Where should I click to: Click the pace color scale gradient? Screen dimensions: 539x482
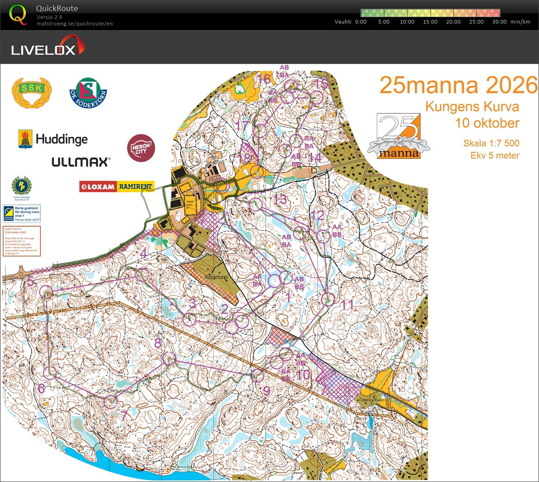[x=430, y=13]
